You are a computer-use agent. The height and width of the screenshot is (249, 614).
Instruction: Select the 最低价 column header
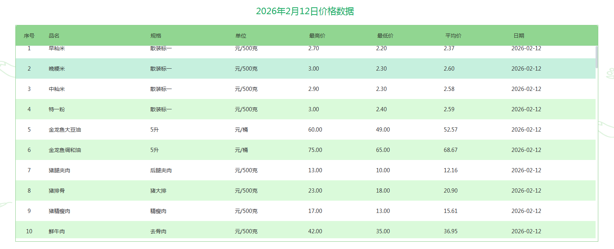click(x=385, y=36)
